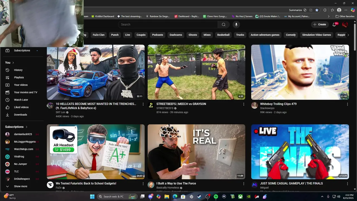Select the Punch category chip
This screenshot has width=357, height=201.
pyautogui.click(x=115, y=35)
